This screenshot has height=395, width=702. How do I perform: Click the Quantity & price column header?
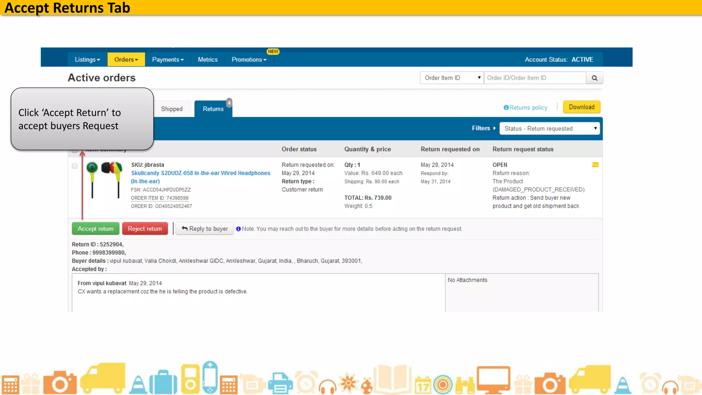(367, 149)
